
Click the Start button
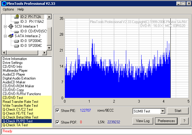tap(178, 111)
